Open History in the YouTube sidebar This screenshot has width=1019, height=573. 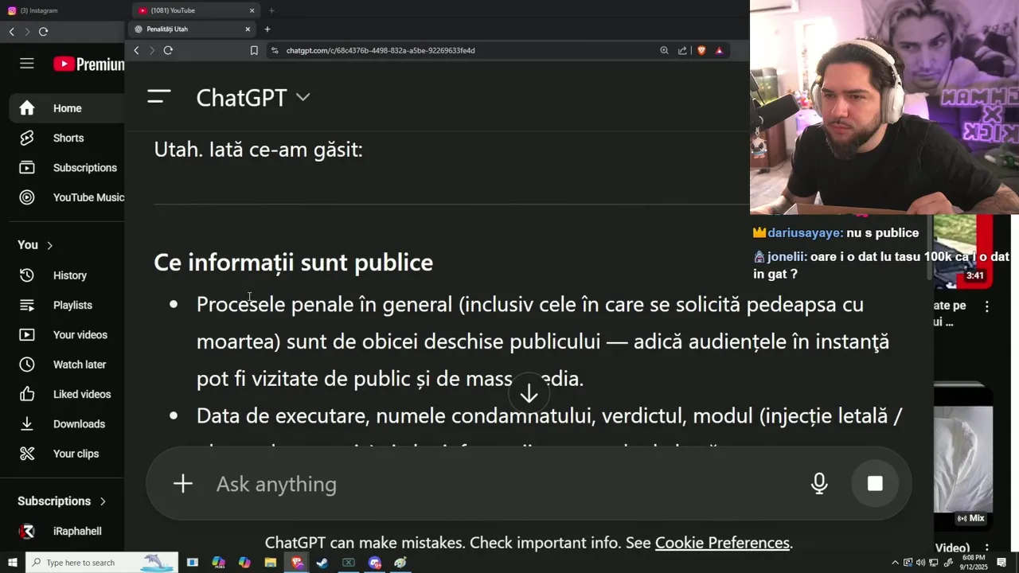click(67, 275)
